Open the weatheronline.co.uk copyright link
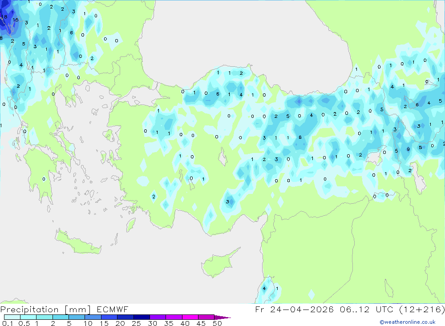The width and height of the screenshot is (445, 326). point(408,322)
